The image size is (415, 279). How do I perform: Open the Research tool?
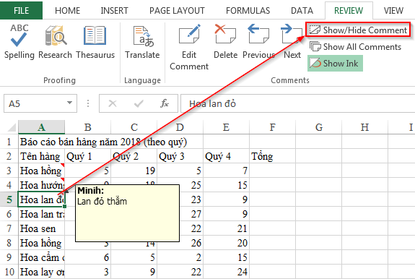[x=56, y=42]
